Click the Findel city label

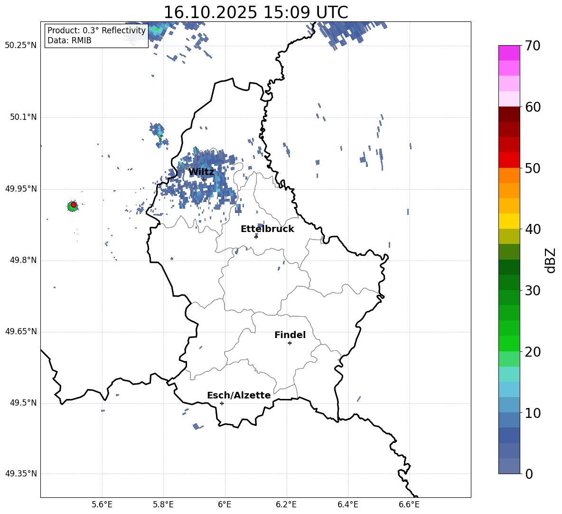(x=290, y=335)
